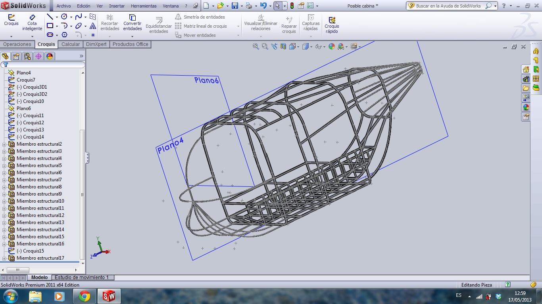The height and width of the screenshot is (304, 542).
Task: Click the Zoom to Fit icon
Action: click(x=256, y=46)
